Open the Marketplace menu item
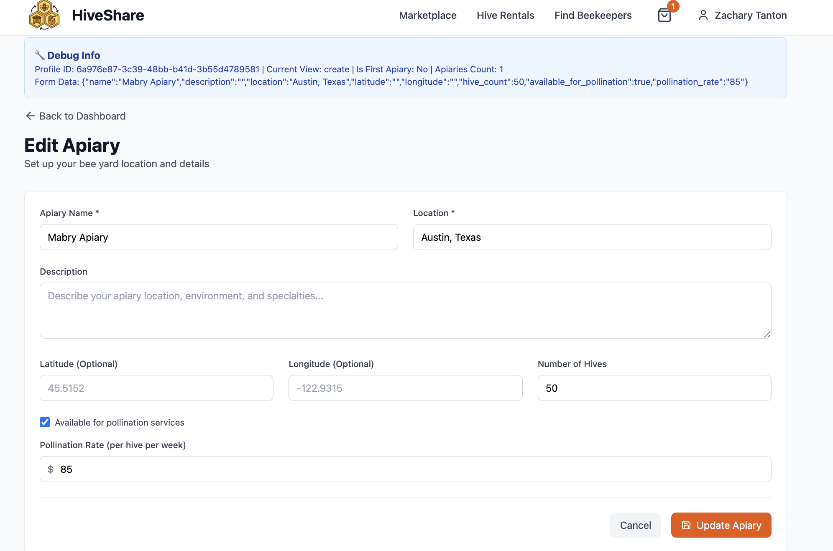833x551 pixels. click(427, 15)
